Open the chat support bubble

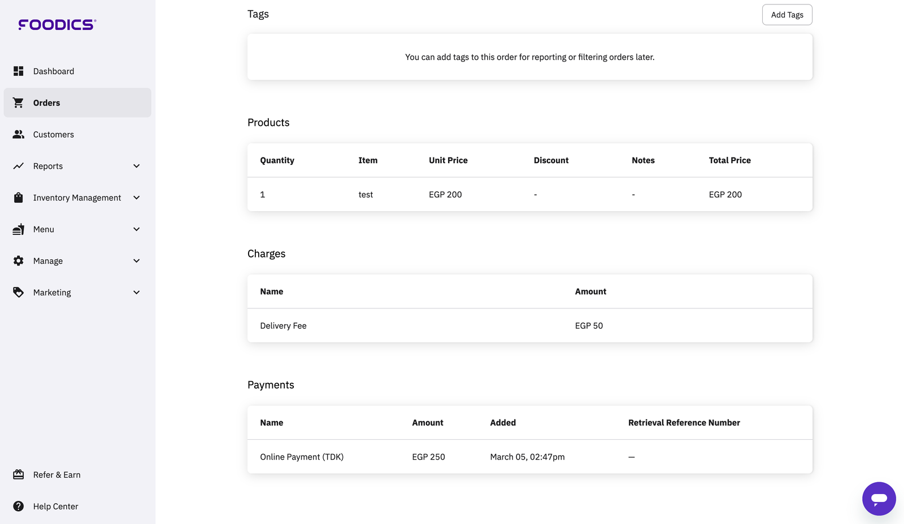(x=879, y=499)
